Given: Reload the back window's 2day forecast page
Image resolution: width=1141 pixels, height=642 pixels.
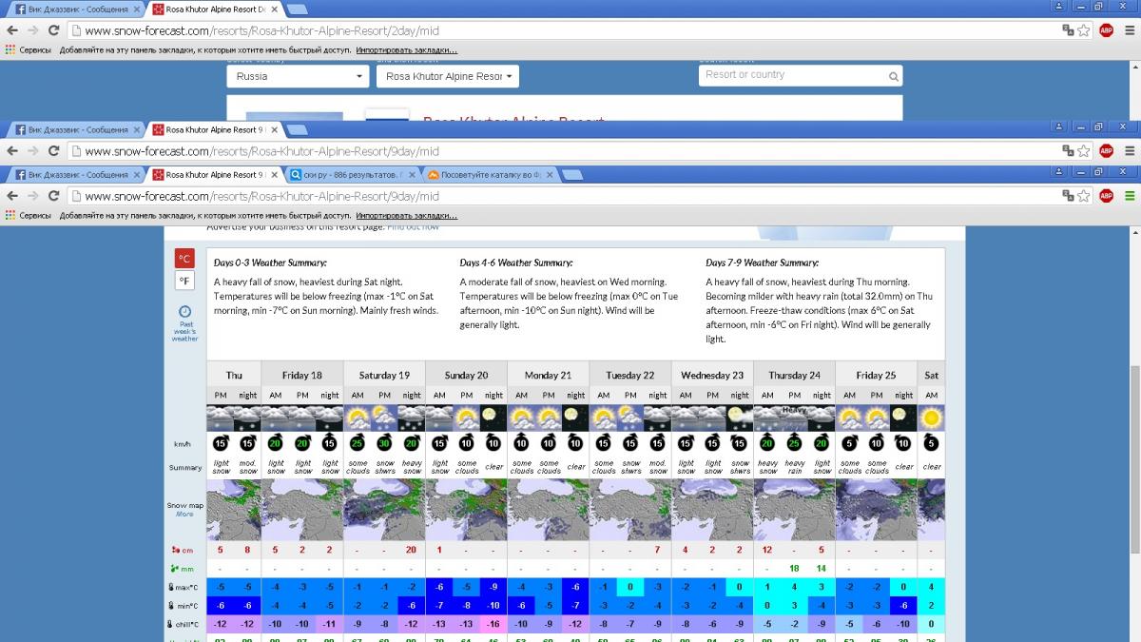Looking at the screenshot, I should coord(53,29).
